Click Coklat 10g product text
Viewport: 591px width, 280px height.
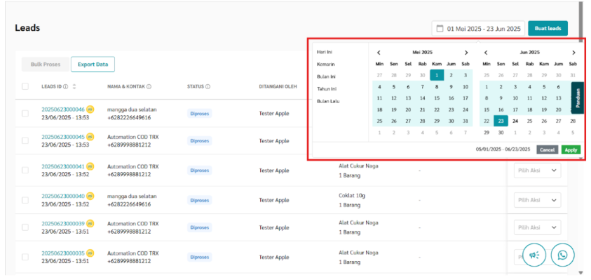[x=352, y=196]
